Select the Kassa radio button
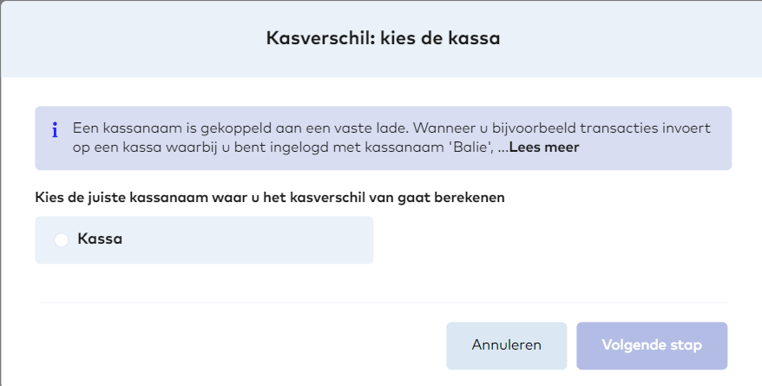 point(61,240)
